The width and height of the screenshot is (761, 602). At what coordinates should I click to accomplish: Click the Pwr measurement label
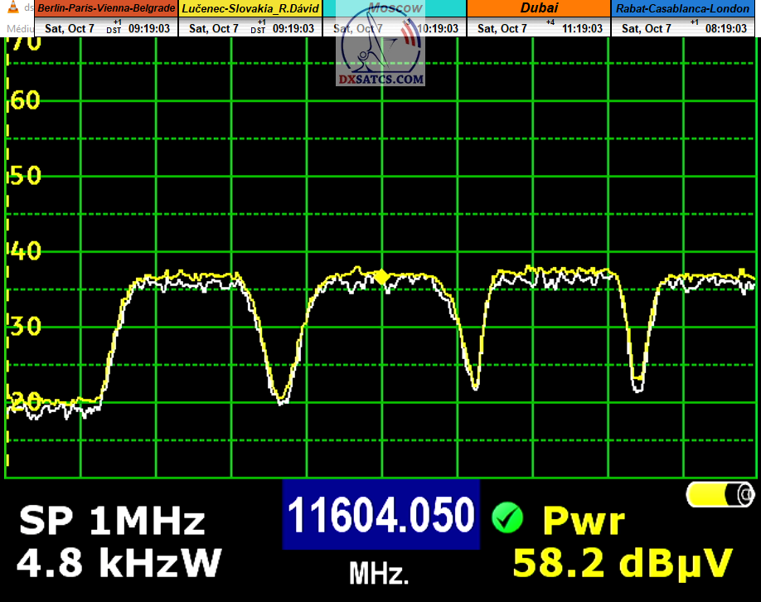(x=583, y=522)
